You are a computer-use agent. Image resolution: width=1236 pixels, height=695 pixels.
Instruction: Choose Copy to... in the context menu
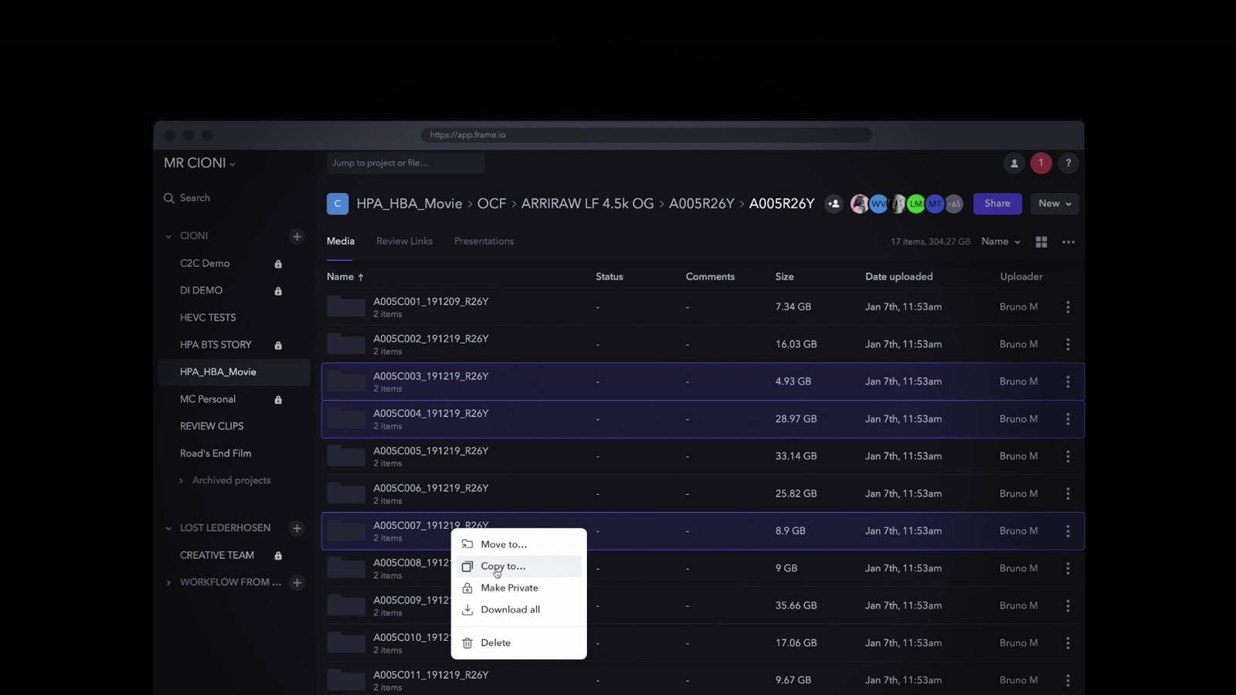(x=518, y=566)
